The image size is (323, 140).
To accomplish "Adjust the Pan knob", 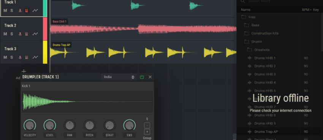I will [x=70, y=125].
